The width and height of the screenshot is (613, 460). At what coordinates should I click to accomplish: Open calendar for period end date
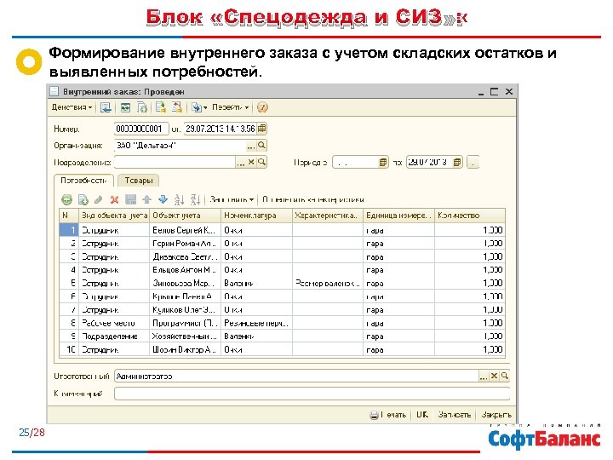457,162
